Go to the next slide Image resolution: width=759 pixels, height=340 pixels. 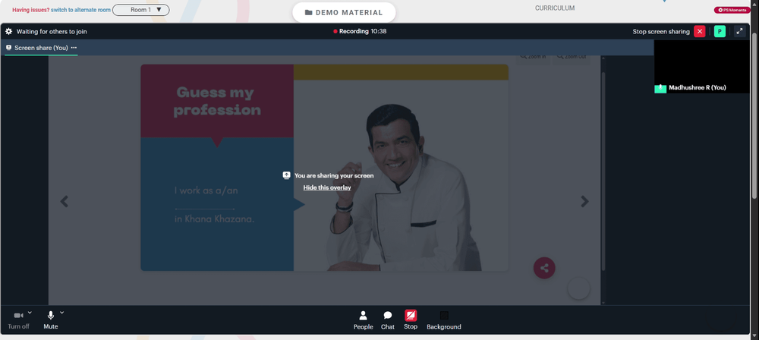pos(584,201)
